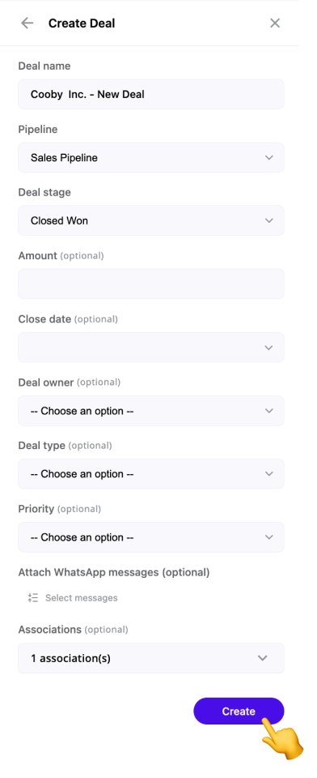The image size is (317, 778).
Task: Click the Deal type chevron icon
Action: pos(269,474)
